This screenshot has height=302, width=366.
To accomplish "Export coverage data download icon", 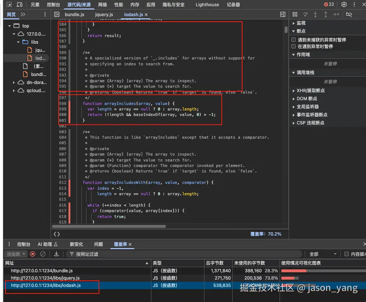I will (x=56, y=254).
